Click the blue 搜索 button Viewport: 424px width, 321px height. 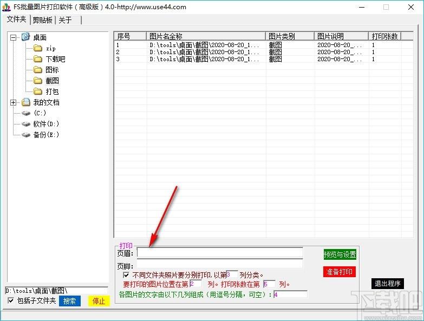click(70, 301)
